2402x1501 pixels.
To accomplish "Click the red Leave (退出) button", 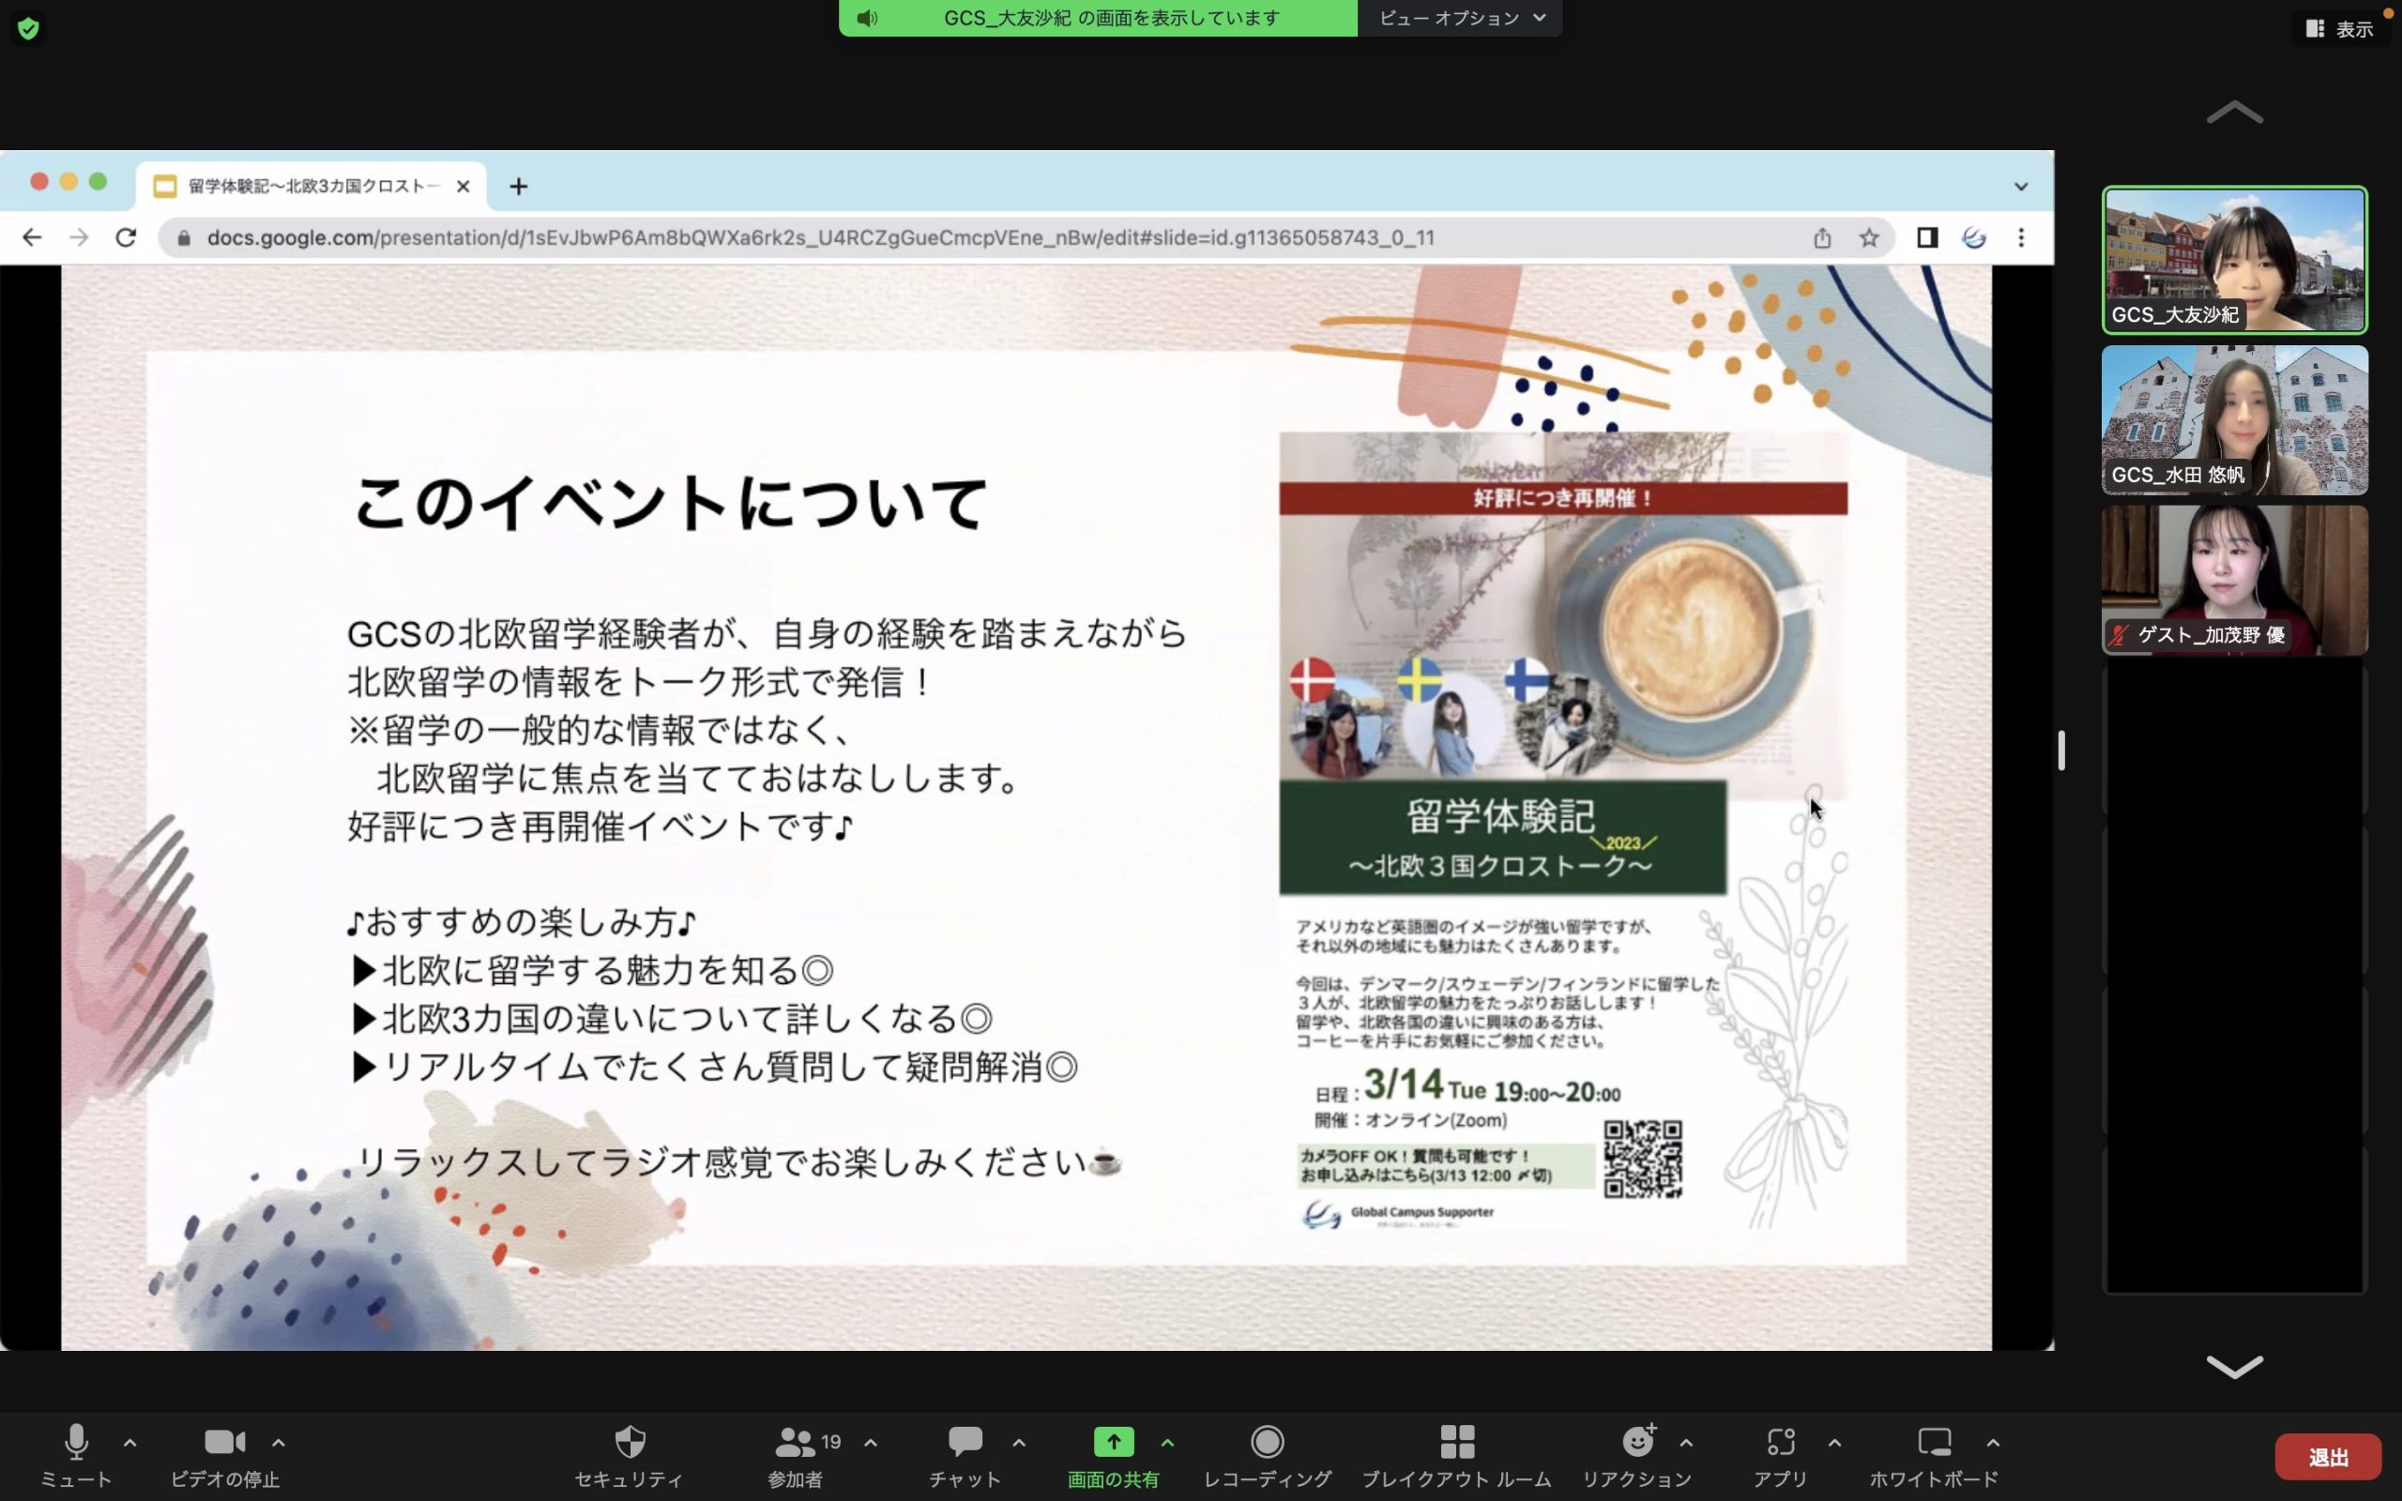I will (2328, 1456).
